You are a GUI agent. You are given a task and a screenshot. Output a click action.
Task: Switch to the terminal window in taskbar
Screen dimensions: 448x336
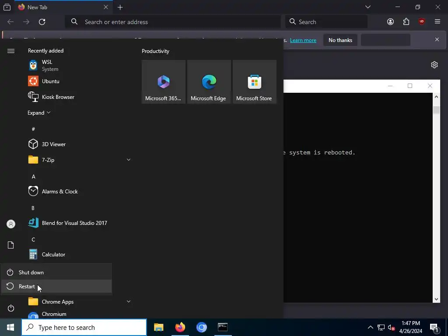coord(223,327)
